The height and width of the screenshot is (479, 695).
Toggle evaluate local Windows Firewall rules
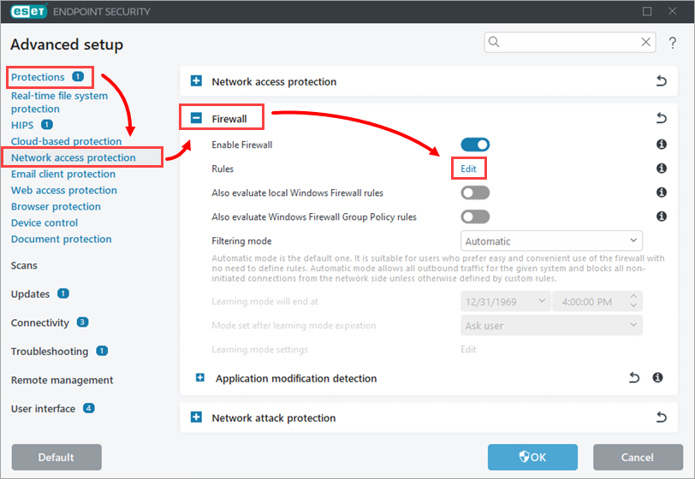tap(475, 193)
